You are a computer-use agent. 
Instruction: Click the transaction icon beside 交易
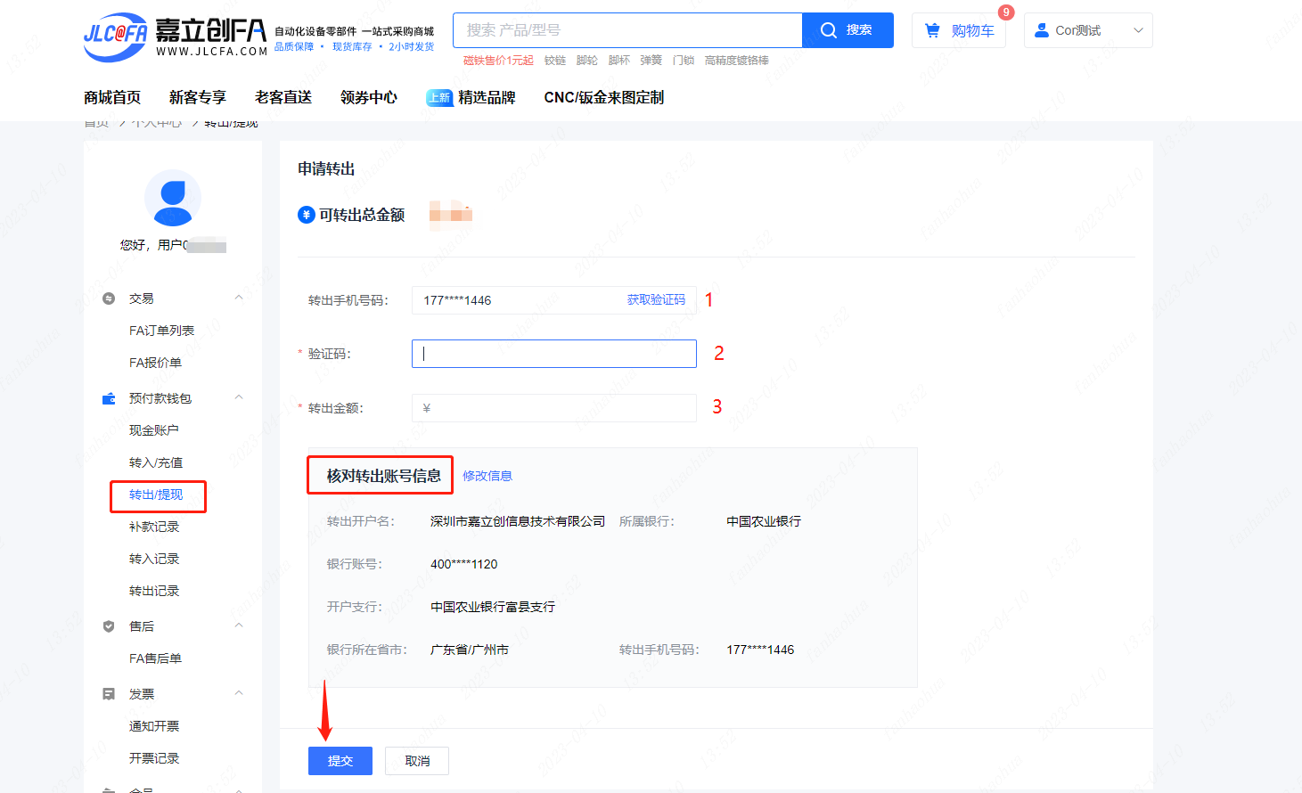click(x=109, y=298)
